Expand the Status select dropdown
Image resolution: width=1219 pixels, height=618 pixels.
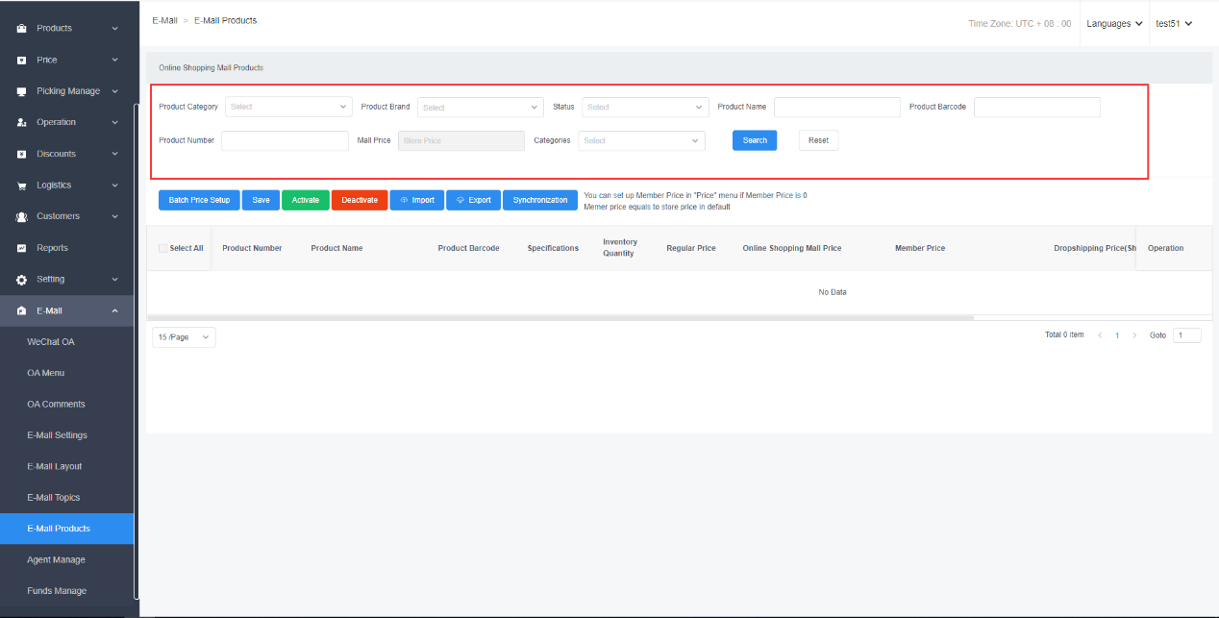point(644,108)
